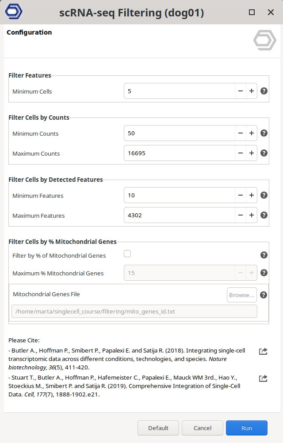This screenshot has width=283, height=443.
Task: Increase Minimum Cells with plus button
Action: pos(251,91)
